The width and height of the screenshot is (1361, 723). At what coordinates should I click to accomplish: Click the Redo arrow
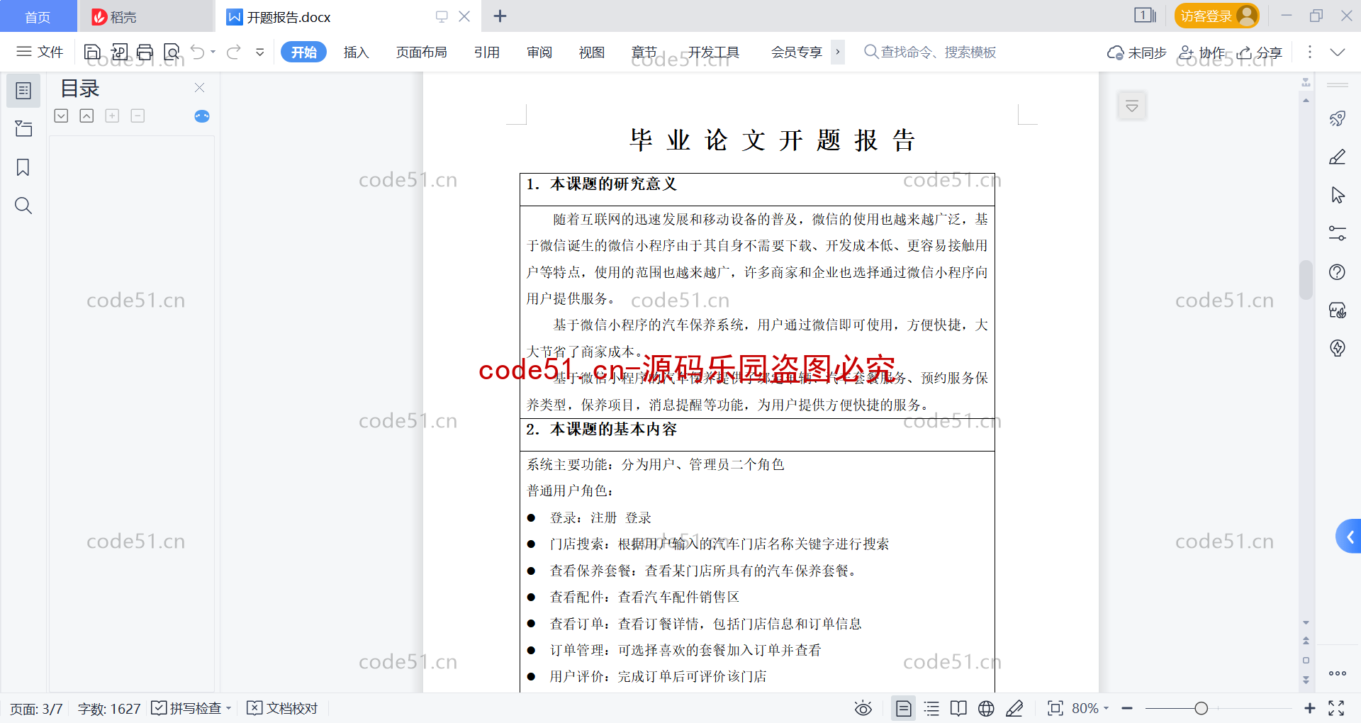click(234, 52)
